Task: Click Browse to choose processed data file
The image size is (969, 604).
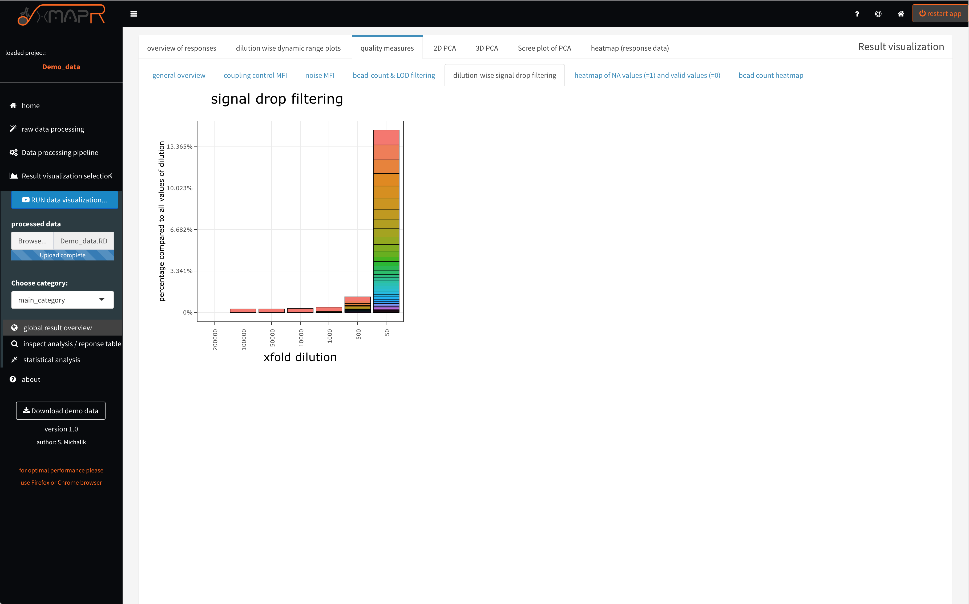Action: [x=33, y=240]
